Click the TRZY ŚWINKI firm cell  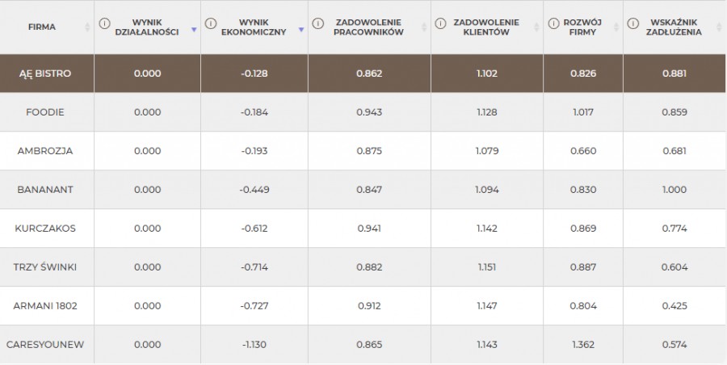coord(47,266)
